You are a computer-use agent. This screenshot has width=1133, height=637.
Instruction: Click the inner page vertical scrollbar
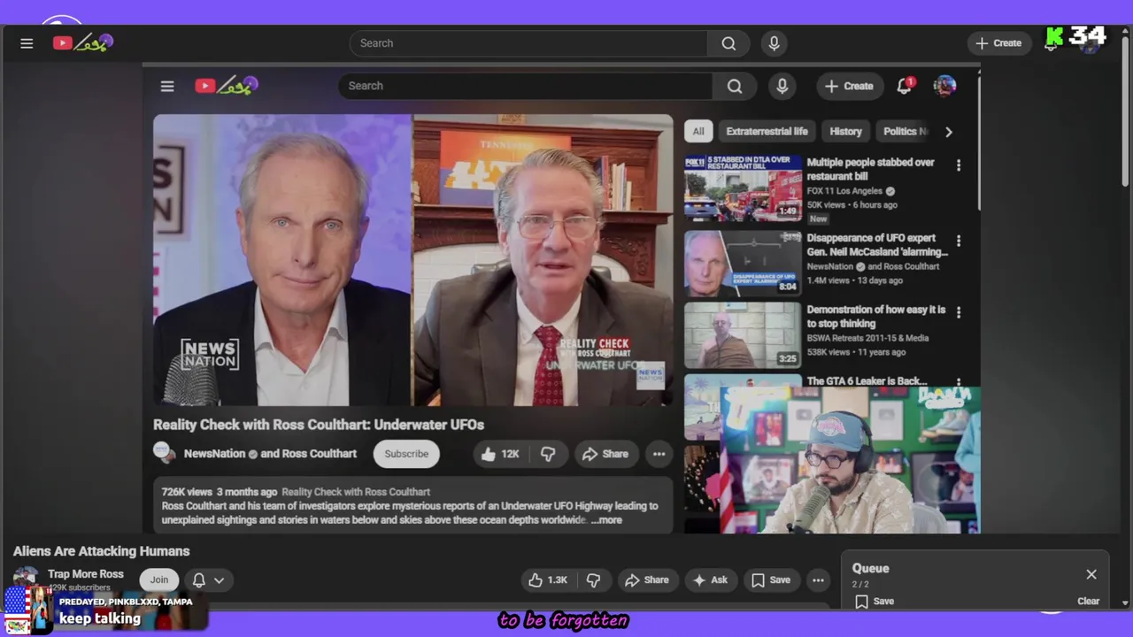(x=978, y=142)
